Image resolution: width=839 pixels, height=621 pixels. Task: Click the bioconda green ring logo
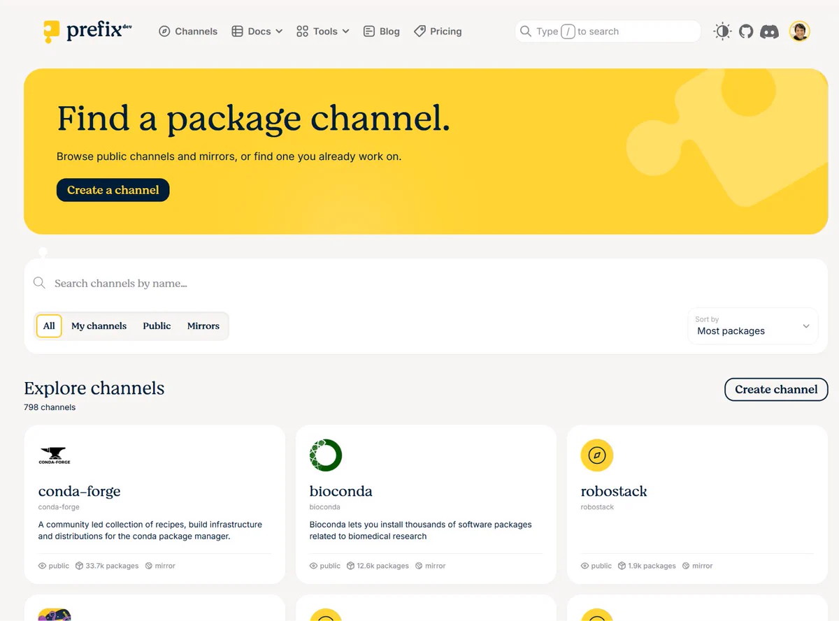pos(325,455)
